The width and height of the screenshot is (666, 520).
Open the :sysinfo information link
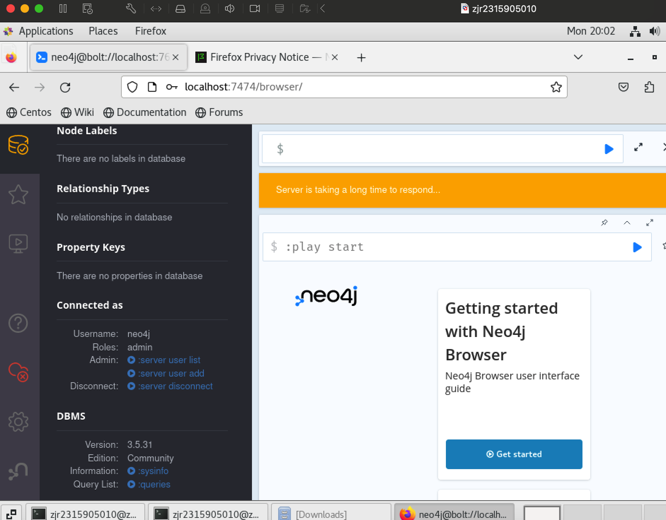click(x=148, y=471)
